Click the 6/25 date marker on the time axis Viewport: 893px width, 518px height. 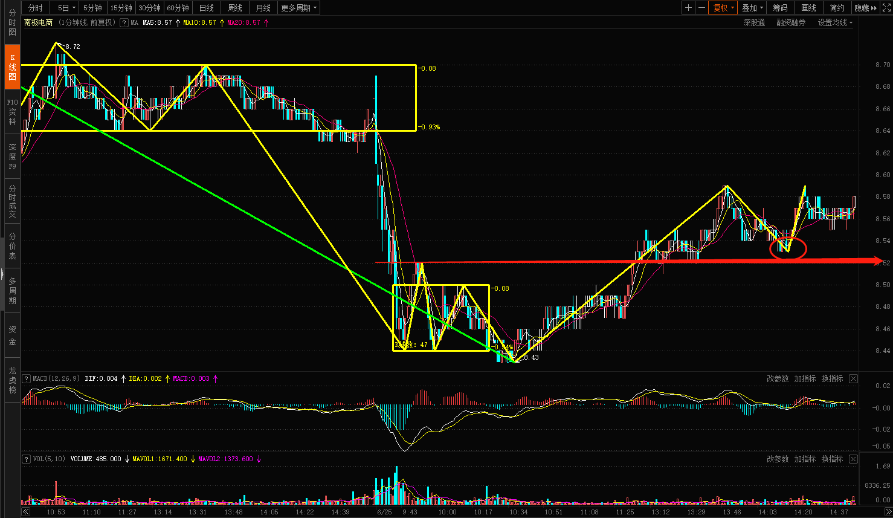tap(384, 512)
